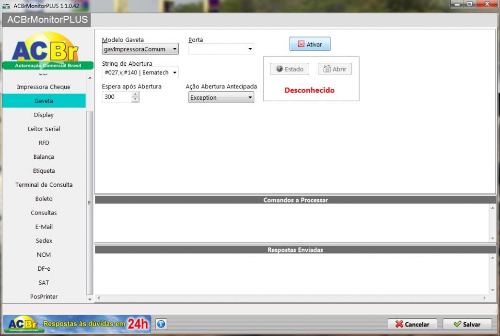Click the ACBr 24h support banner
500x336 pixels.
pyautogui.click(x=77, y=324)
